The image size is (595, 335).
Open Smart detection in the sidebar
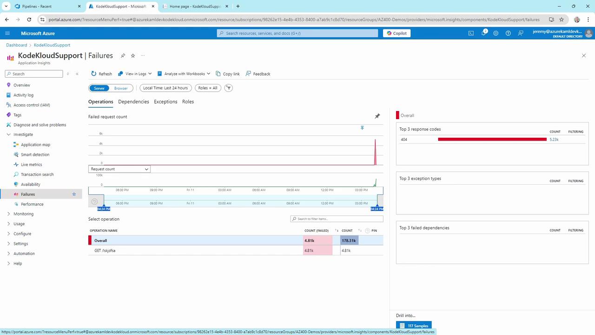tap(35, 154)
